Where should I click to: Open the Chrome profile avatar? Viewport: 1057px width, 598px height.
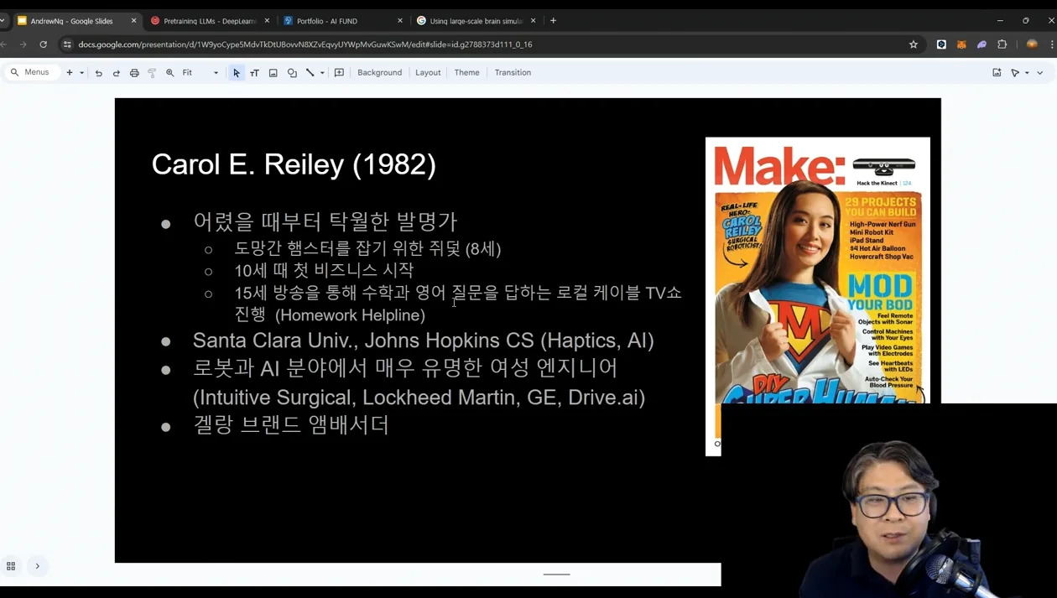1032,44
